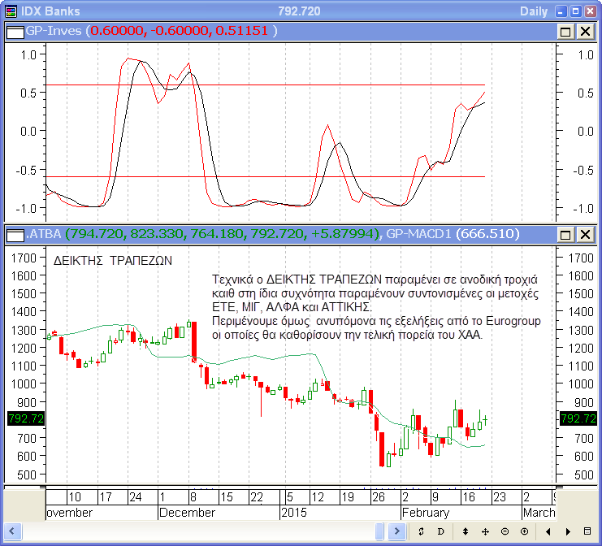Click the GP-MACD1 (666.510) label
The height and width of the screenshot is (546, 602).
click(453, 234)
